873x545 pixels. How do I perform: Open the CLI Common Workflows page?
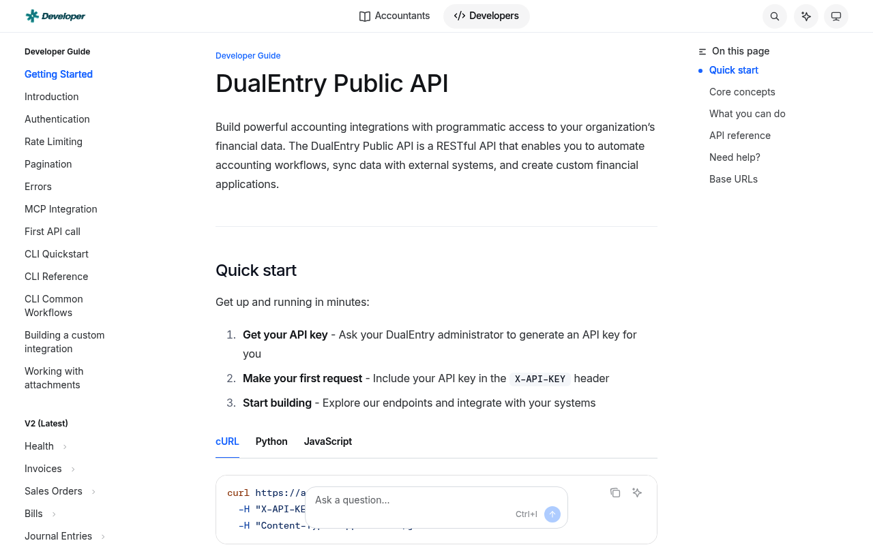tap(54, 306)
